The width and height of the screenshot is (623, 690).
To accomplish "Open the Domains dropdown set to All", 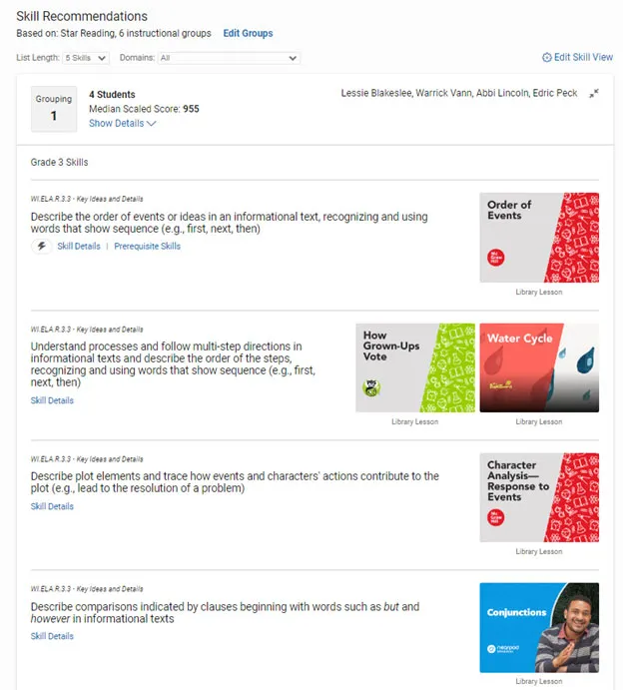I will click(229, 58).
